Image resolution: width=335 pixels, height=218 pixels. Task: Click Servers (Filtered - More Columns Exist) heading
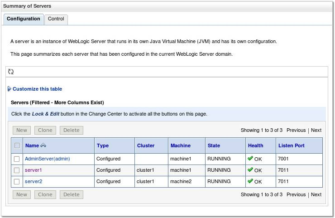(x=57, y=102)
